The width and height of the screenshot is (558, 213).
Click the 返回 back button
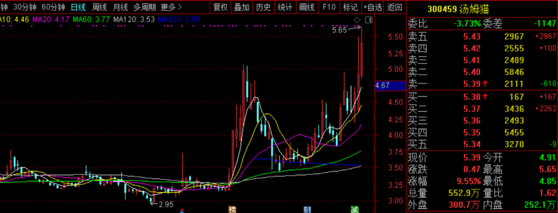tap(395, 7)
